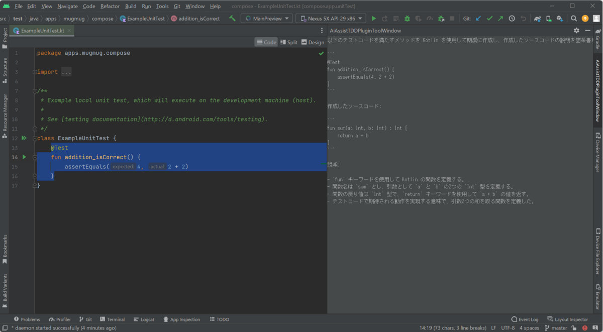Open Device File Explorer side tab
This screenshot has width=603, height=332.
coord(598,252)
